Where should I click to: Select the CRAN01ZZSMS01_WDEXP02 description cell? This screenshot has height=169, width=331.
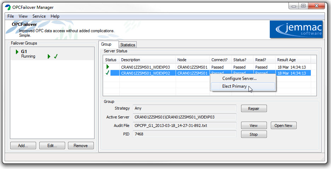point(148,73)
